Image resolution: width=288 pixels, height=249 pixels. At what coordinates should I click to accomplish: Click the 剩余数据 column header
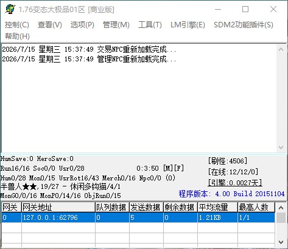180,207
